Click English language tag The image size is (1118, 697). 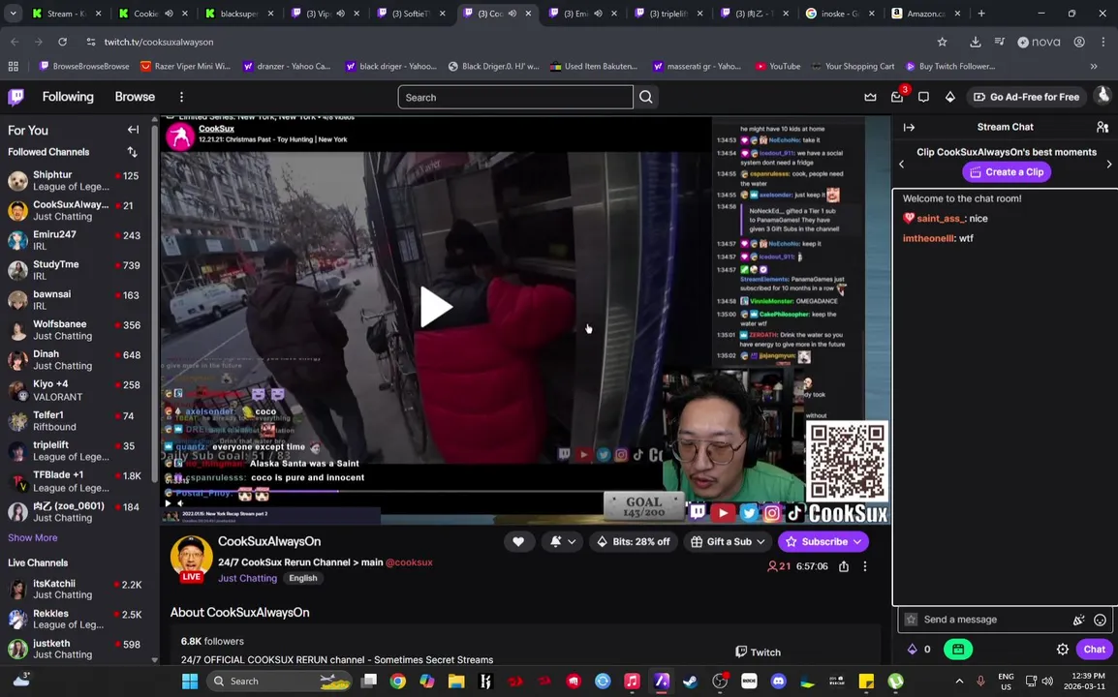pyautogui.click(x=303, y=578)
